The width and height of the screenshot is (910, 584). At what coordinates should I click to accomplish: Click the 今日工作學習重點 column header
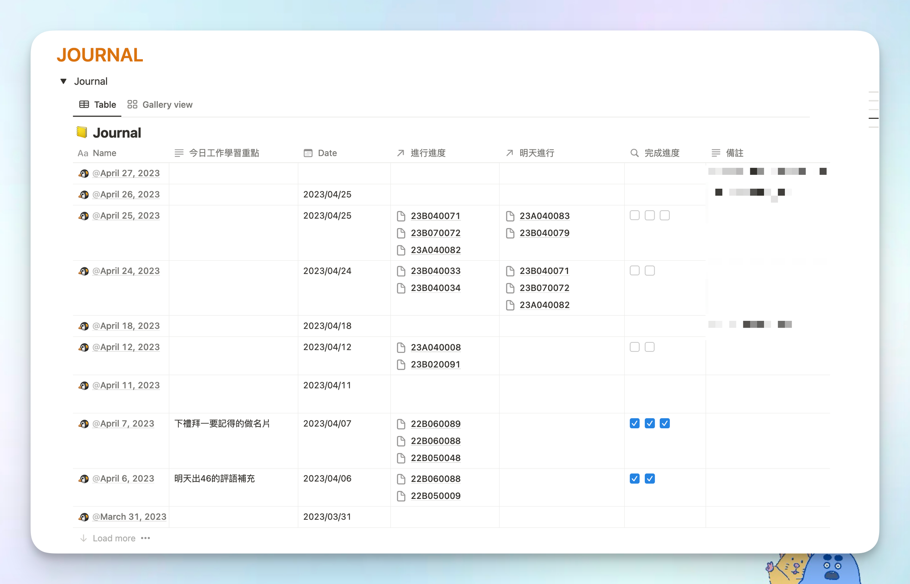coord(217,153)
